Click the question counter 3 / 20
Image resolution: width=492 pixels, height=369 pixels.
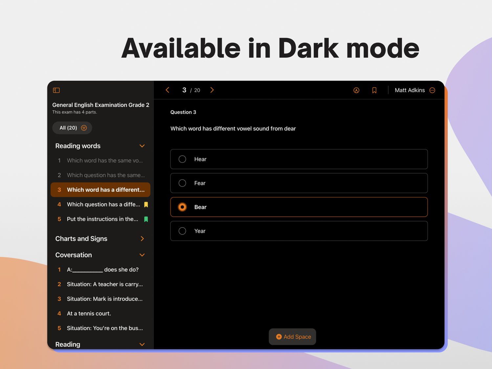pos(191,90)
